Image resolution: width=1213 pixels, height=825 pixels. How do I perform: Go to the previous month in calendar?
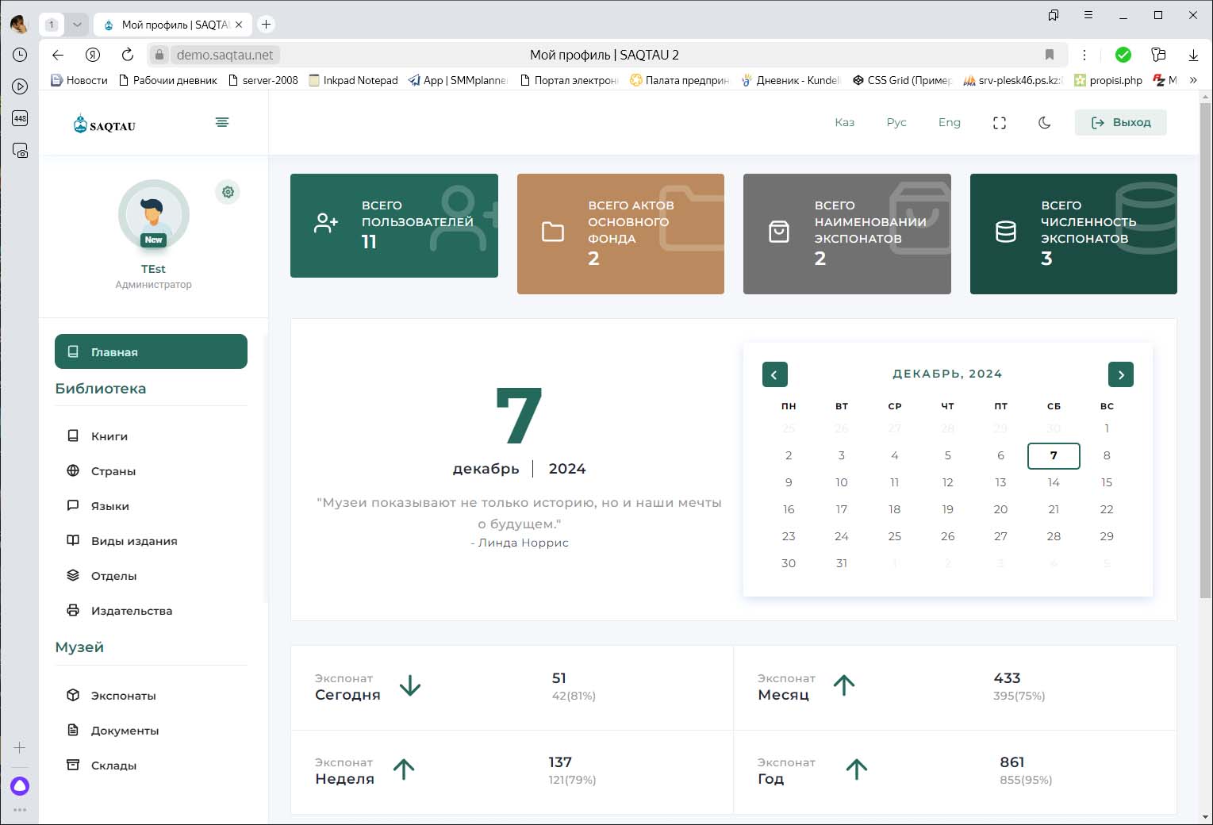click(x=774, y=374)
